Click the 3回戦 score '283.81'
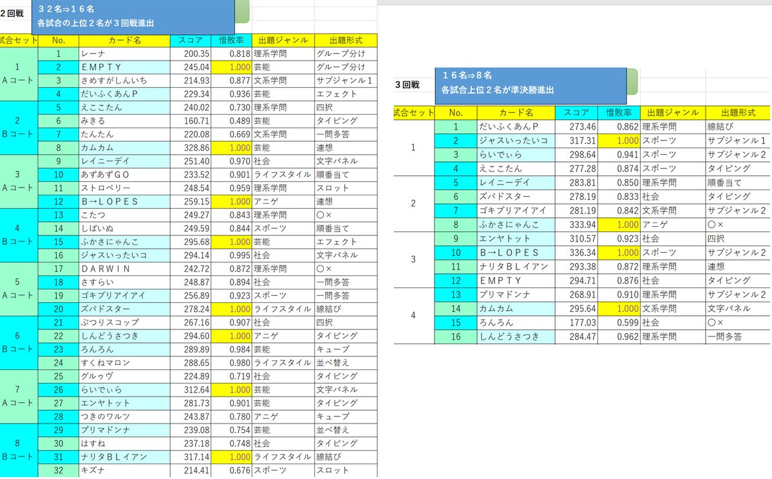 point(576,182)
